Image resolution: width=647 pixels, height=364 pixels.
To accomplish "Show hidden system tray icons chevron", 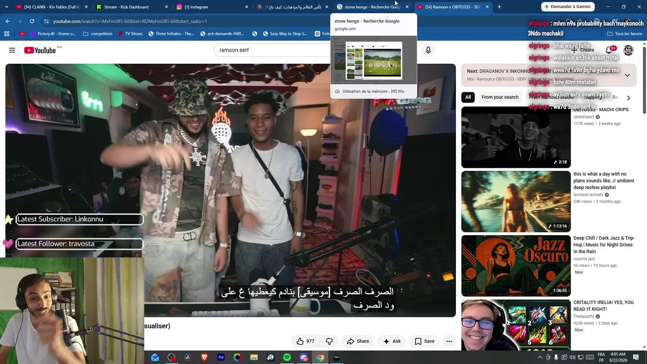I will (540, 357).
